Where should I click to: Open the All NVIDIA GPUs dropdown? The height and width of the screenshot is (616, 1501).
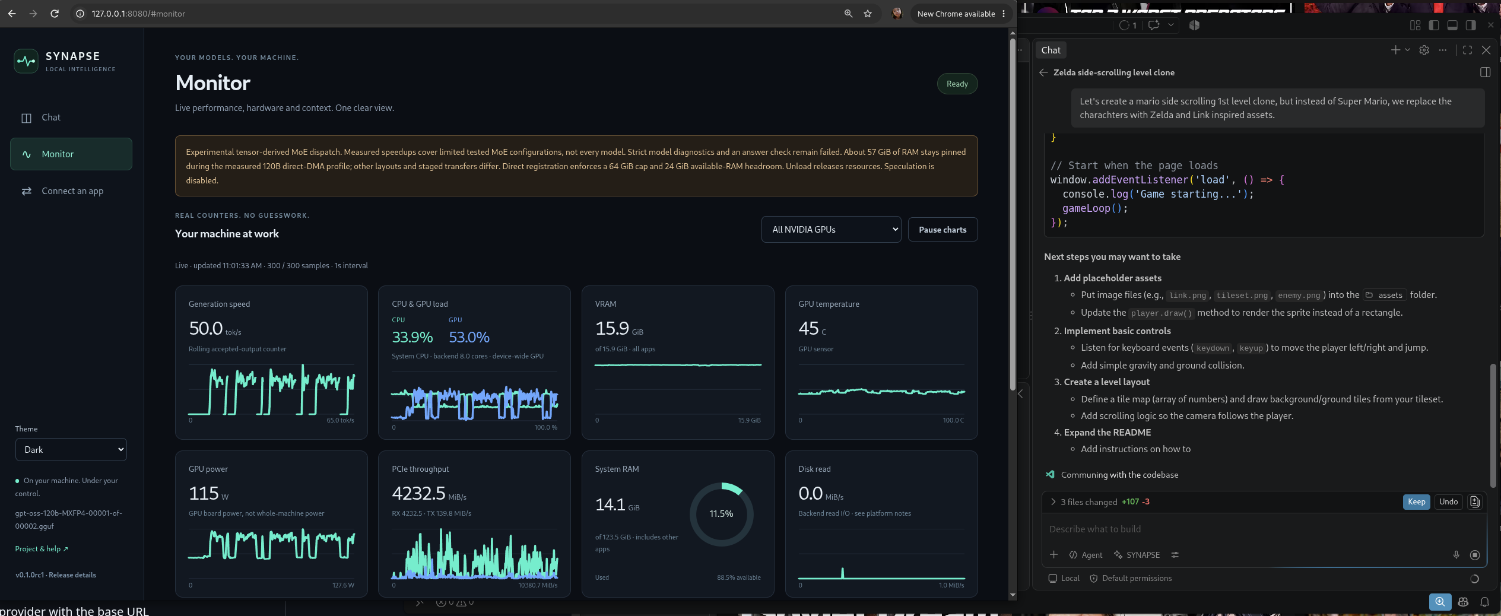[831, 230]
